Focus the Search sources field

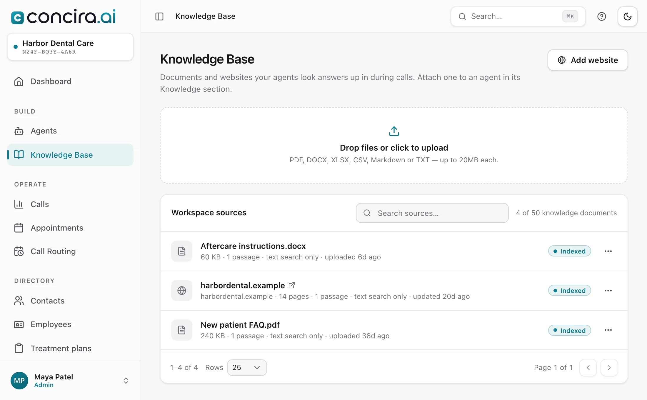[x=432, y=213]
